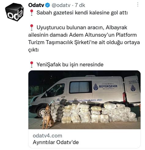
Task: Click the İstanbul Büyükşehir logo on the van
Action: tap(105, 87)
